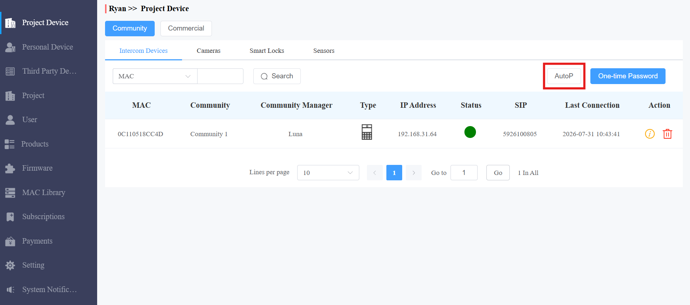
Task: Open Personal Device in sidebar
Action: click(x=47, y=47)
